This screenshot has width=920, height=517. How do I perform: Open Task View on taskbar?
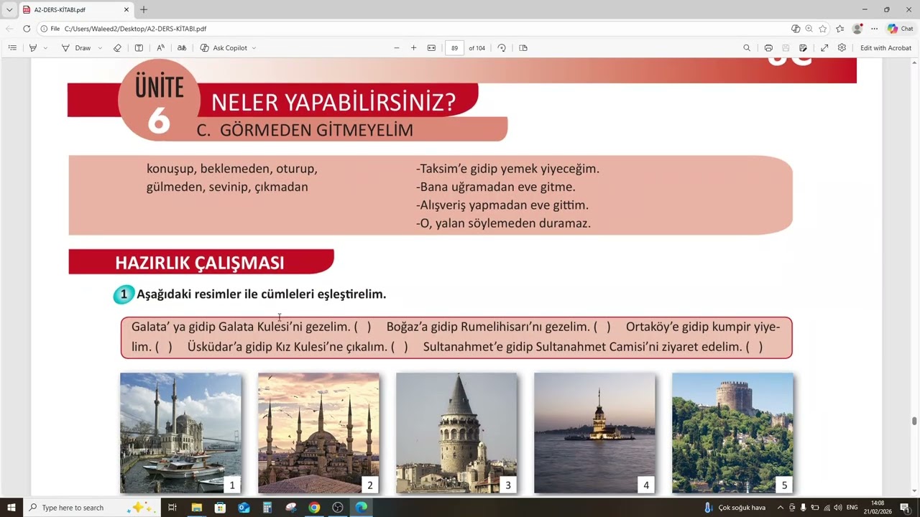tap(172, 508)
